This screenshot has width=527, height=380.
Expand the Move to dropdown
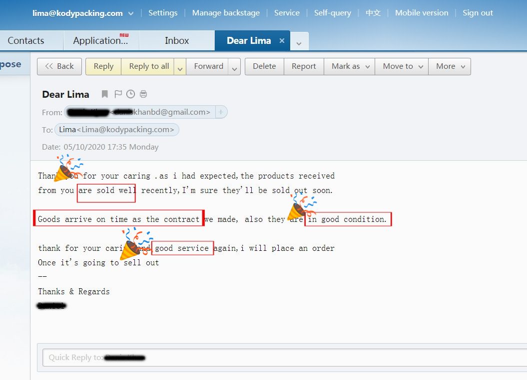421,67
